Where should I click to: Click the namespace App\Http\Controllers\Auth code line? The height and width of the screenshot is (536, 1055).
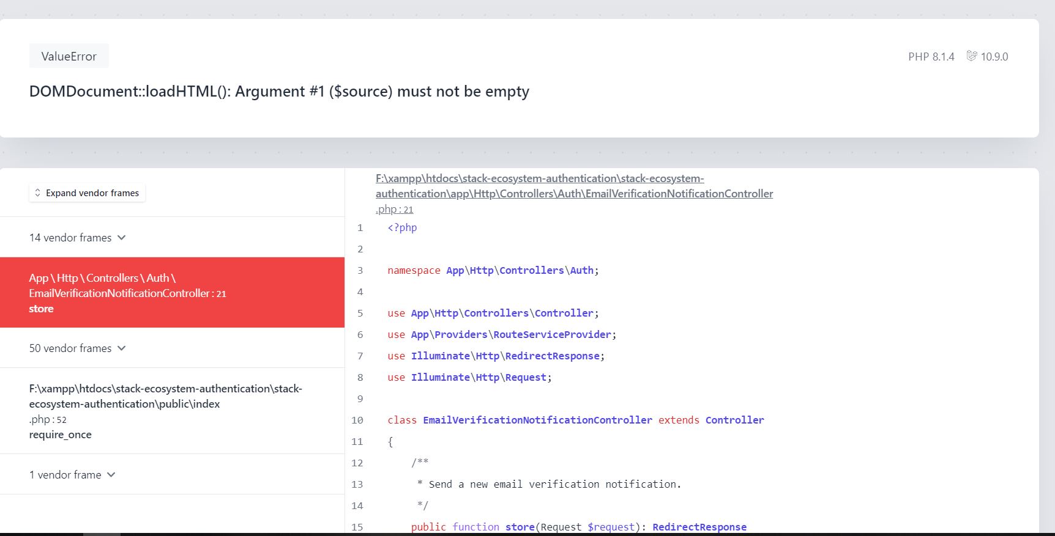493,270
